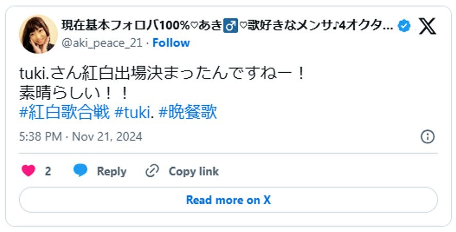456x232 pixels.
Task: Click the 5:38 PM · Nov 21, 2024 timestamp
Action: pos(81,137)
